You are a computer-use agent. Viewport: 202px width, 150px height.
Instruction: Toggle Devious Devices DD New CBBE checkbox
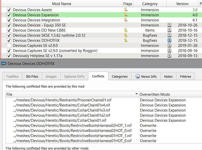coord(9,30)
